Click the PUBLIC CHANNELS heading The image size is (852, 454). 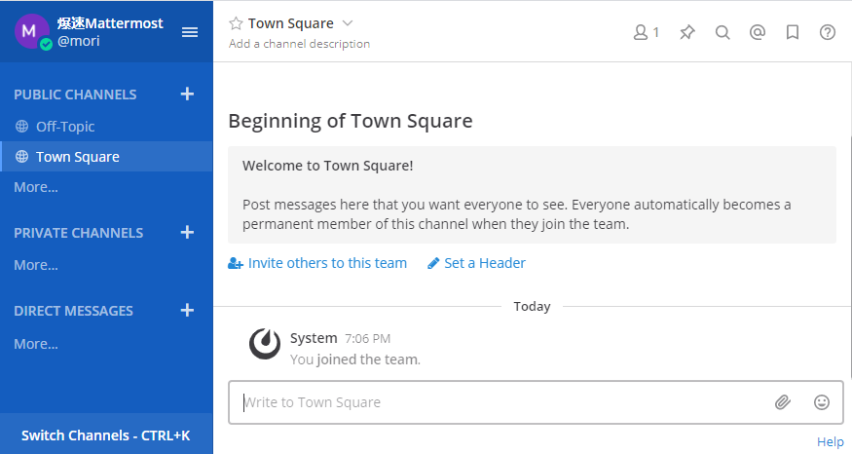[75, 95]
